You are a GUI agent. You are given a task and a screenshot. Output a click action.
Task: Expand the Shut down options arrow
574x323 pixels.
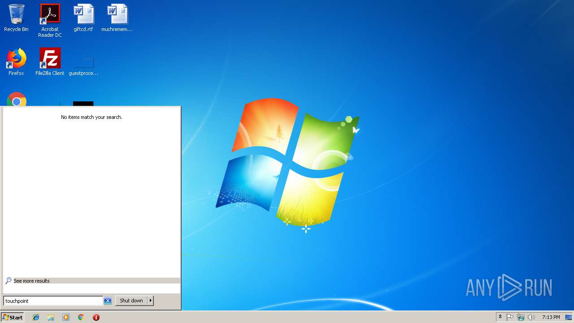[151, 301]
